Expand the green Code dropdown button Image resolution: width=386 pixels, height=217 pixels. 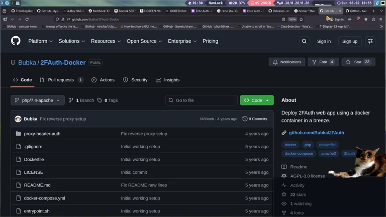(x=257, y=100)
